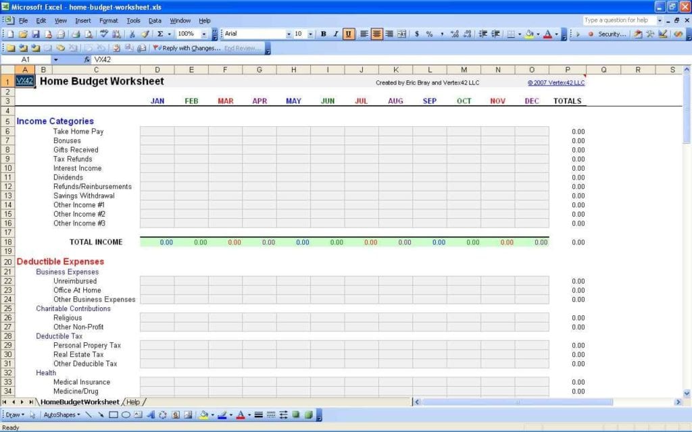The width and height of the screenshot is (692, 432).
Task: Click the Name Box showing A1
Action: click(x=25, y=59)
